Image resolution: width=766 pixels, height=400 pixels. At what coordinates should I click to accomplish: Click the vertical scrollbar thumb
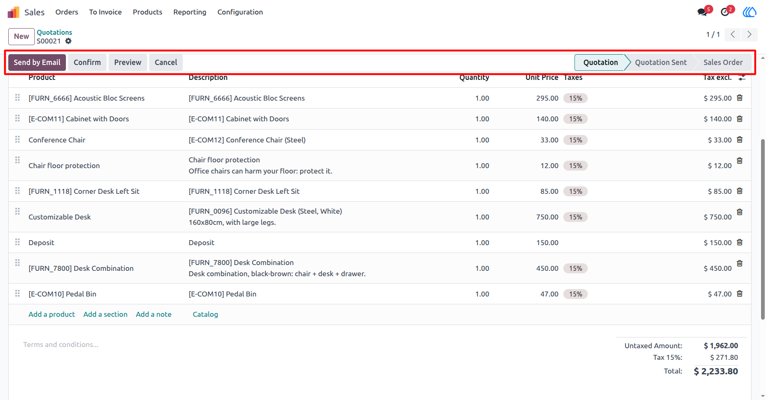click(763, 229)
